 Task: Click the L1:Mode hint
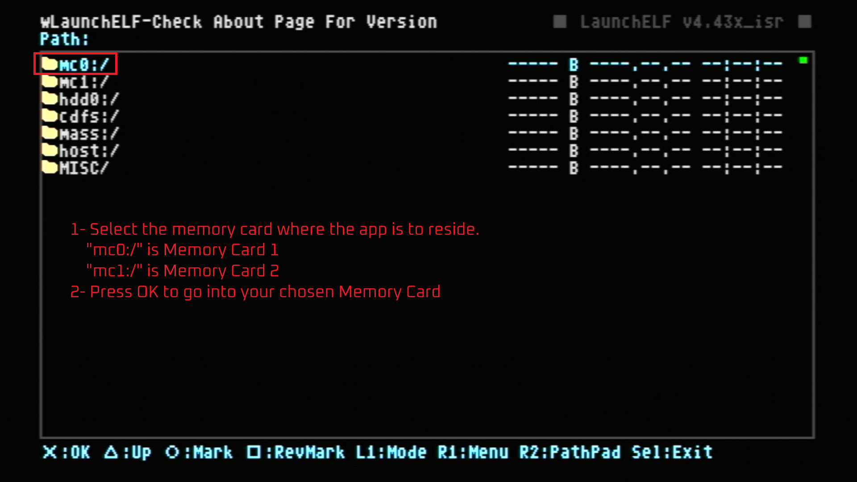click(391, 453)
